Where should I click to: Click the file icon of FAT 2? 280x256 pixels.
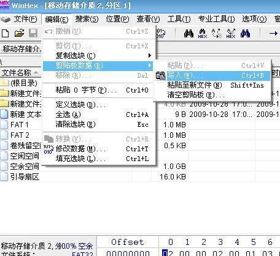pyautogui.click(x=4, y=135)
